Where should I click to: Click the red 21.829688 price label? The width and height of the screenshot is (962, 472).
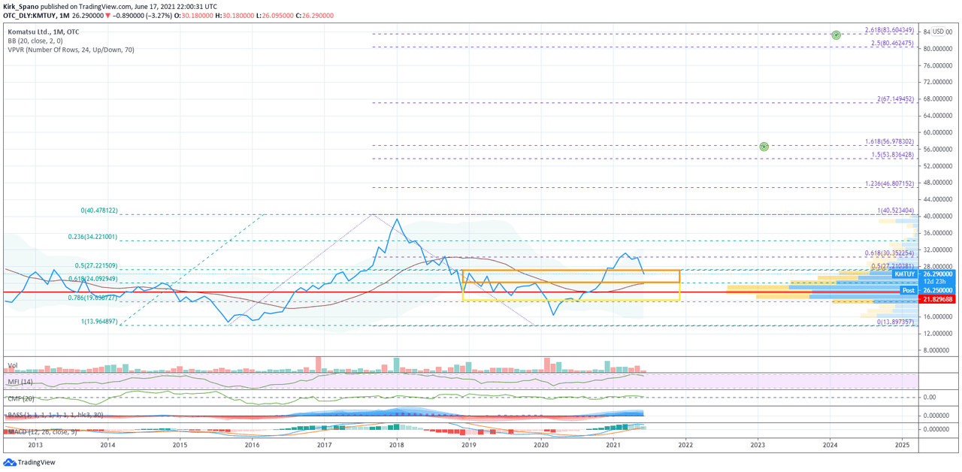coord(938,298)
